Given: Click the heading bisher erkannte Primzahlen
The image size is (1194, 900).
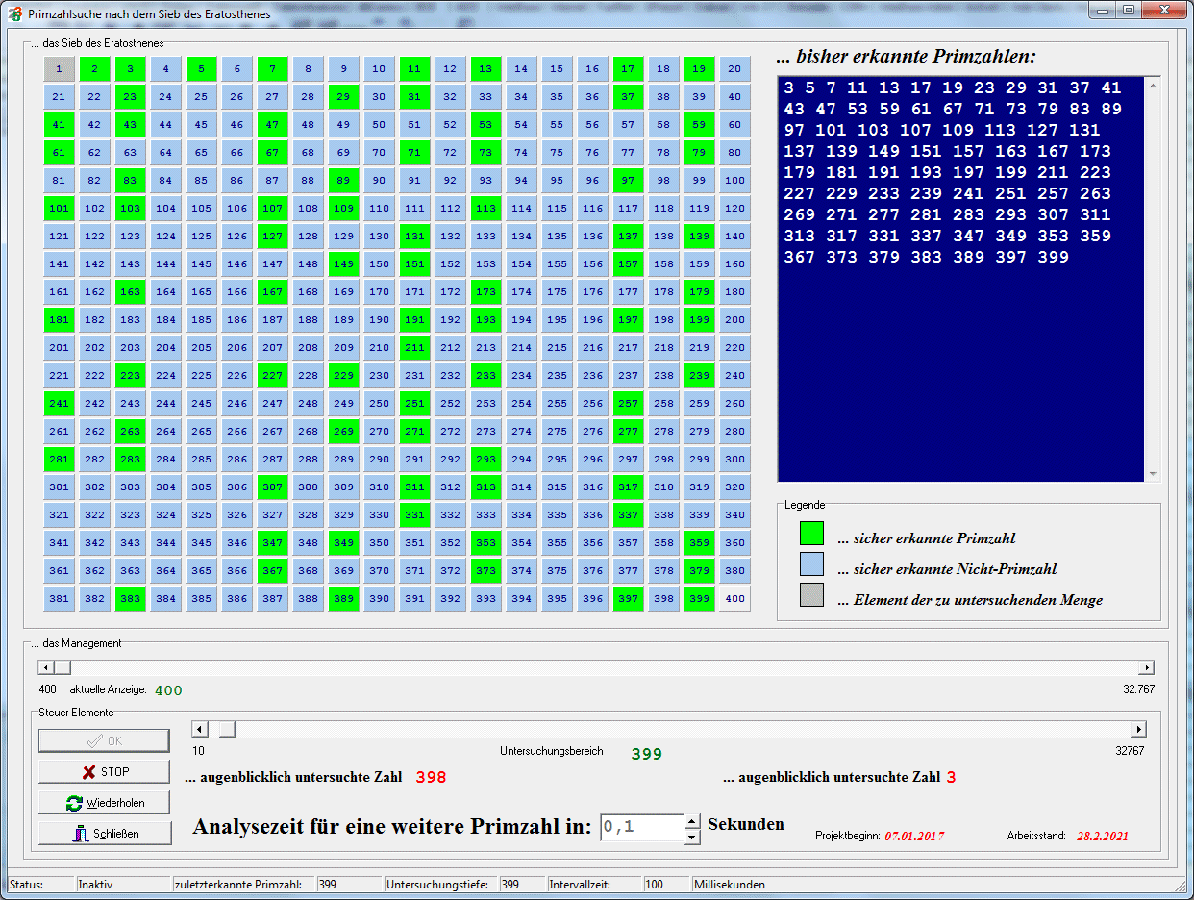Looking at the screenshot, I should pos(907,57).
